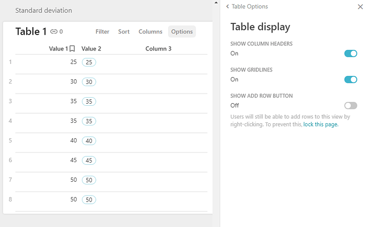Click the Standard deviation page title

click(44, 11)
